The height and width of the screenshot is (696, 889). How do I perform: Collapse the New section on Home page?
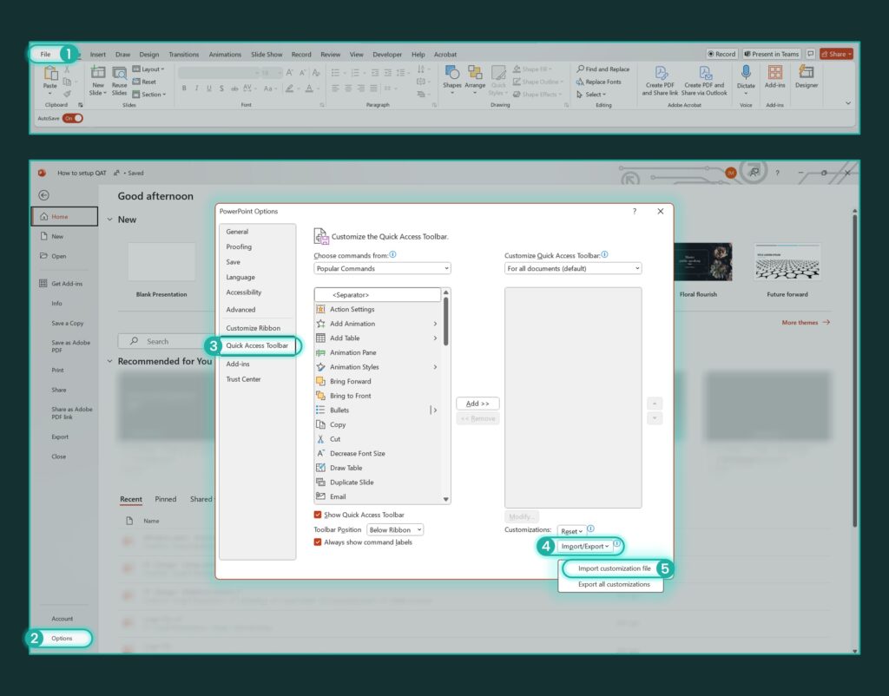point(110,220)
